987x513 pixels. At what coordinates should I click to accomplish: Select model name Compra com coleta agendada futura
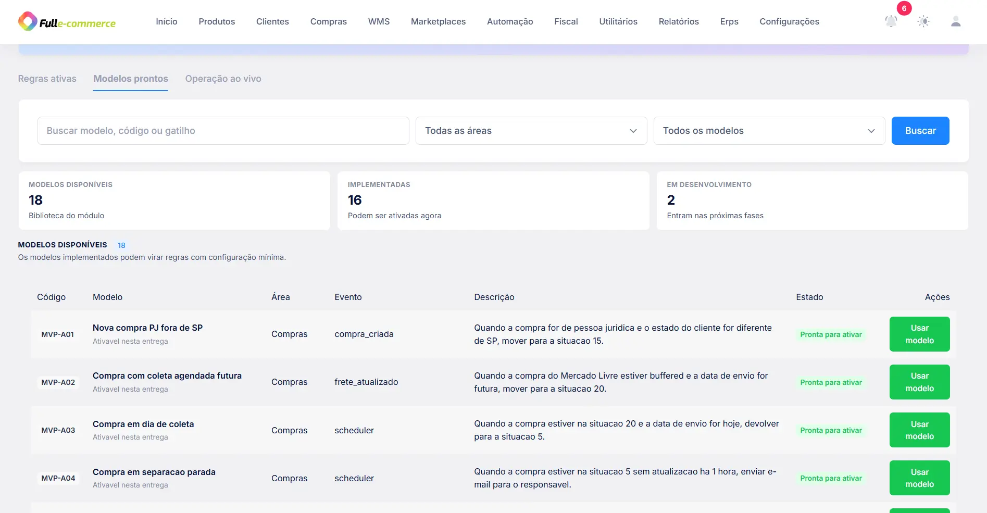coord(167,376)
